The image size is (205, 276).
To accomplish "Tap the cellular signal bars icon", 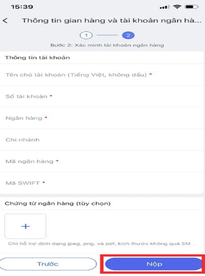I will click(165, 7).
